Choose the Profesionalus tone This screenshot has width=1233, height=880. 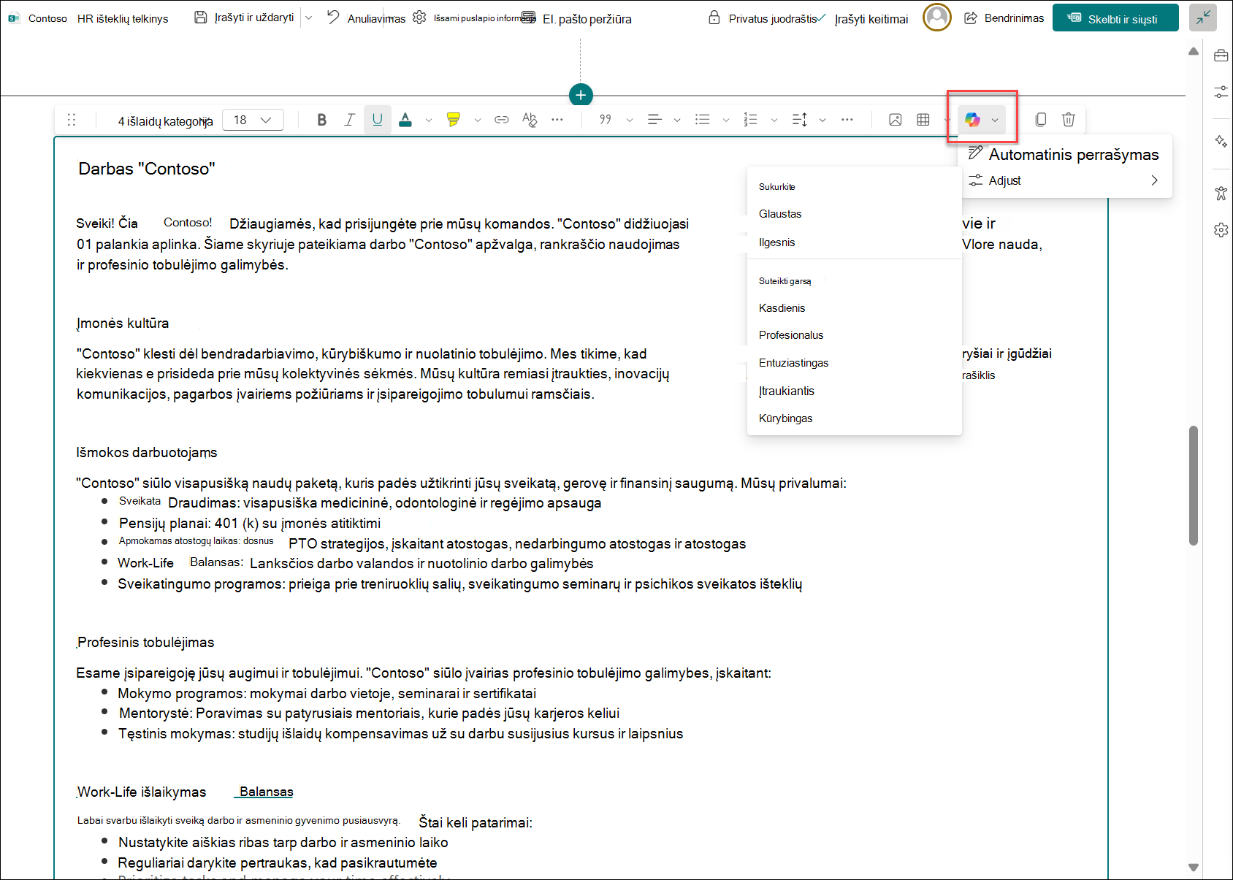(854, 335)
